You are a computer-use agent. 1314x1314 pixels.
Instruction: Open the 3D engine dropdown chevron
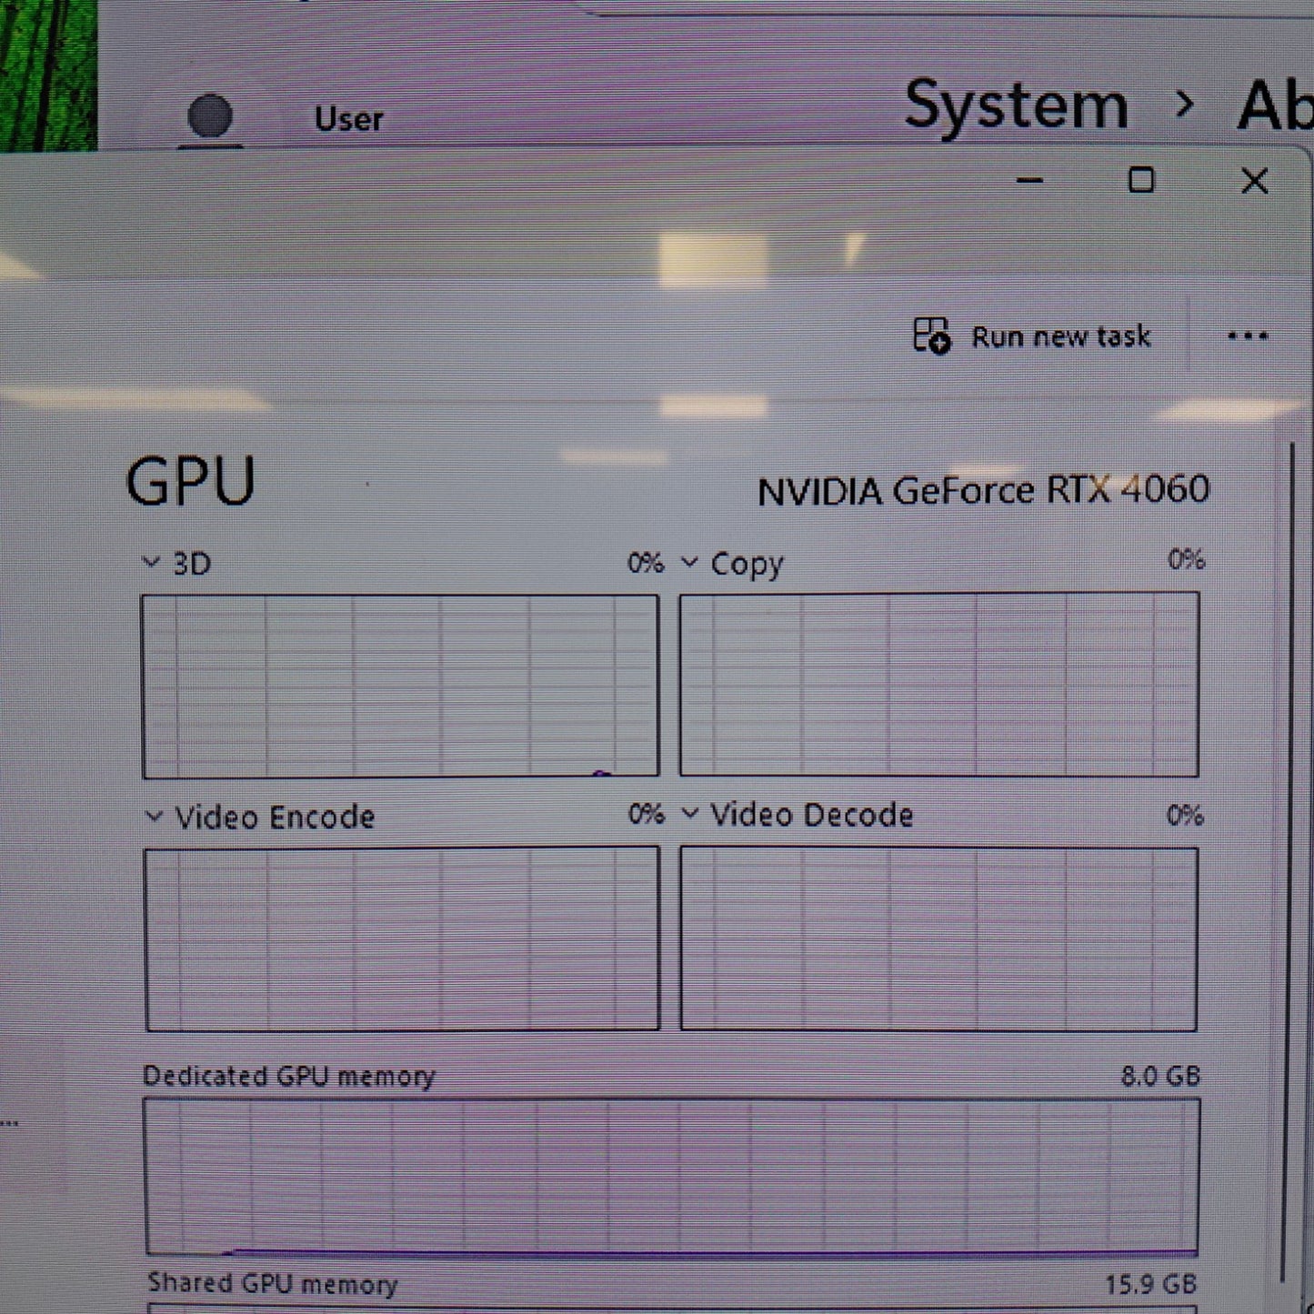pyautogui.click(x=152, y=563)
